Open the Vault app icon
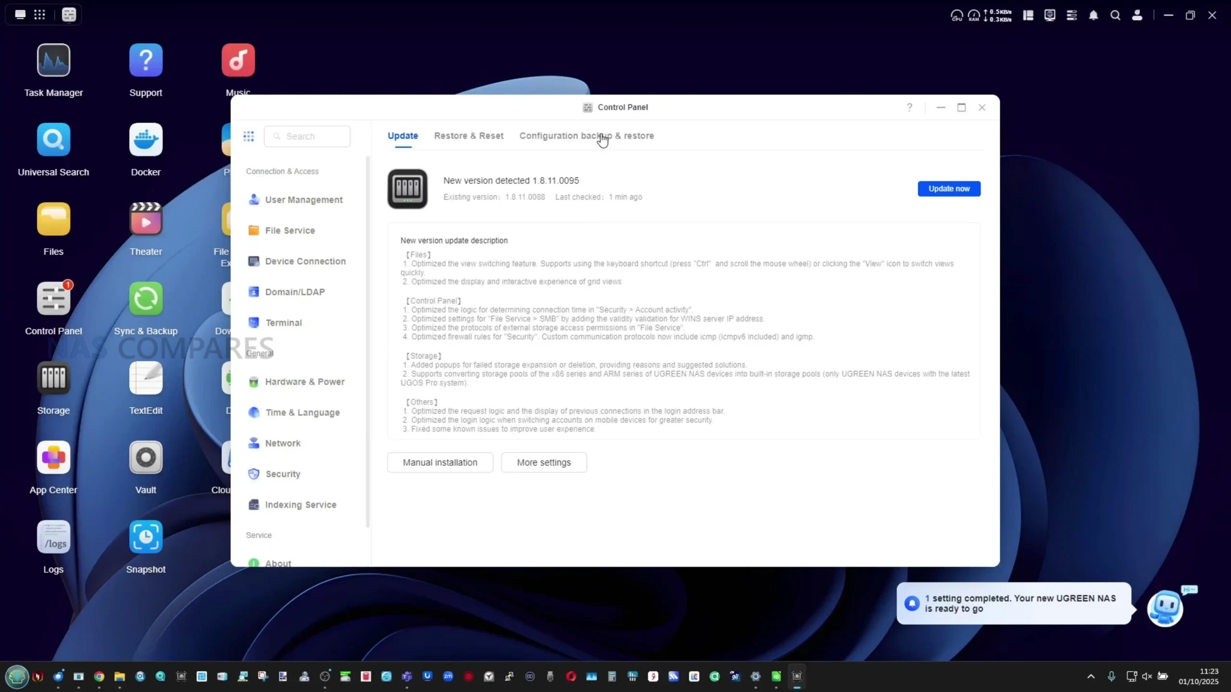Viewport: 1231px width, 692px height. 146,457
